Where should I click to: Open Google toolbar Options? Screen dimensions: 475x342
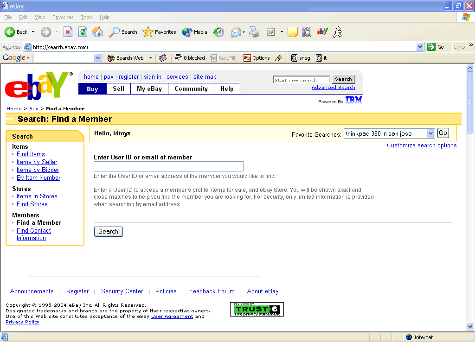click(x=257, y=58)
